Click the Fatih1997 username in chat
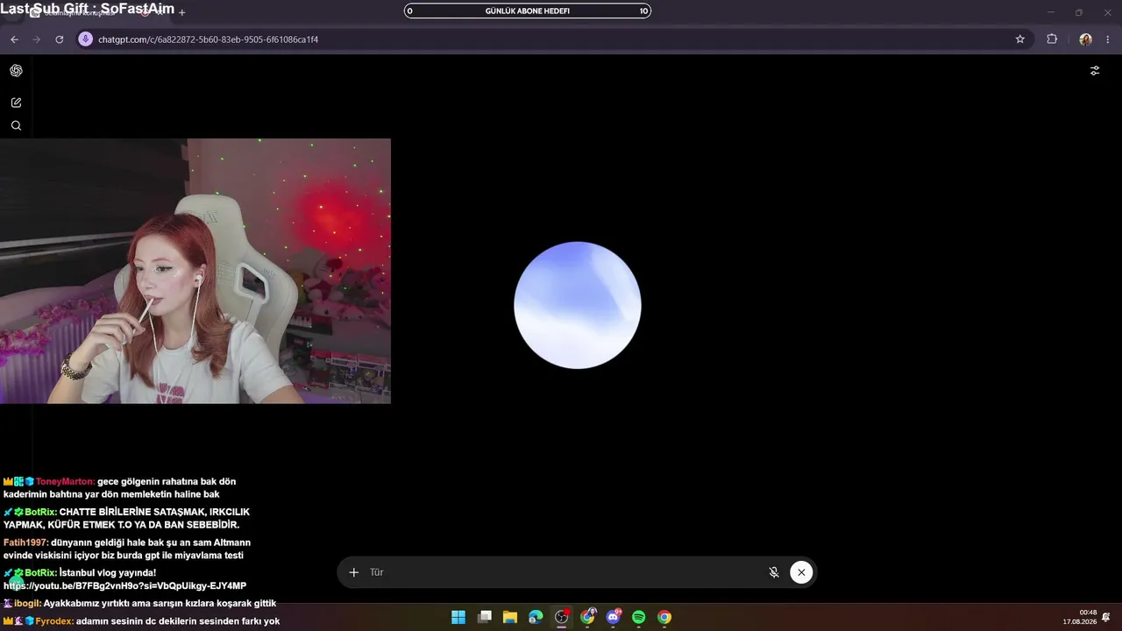Viewport: 1122px width, 631px height. point(25,542)
